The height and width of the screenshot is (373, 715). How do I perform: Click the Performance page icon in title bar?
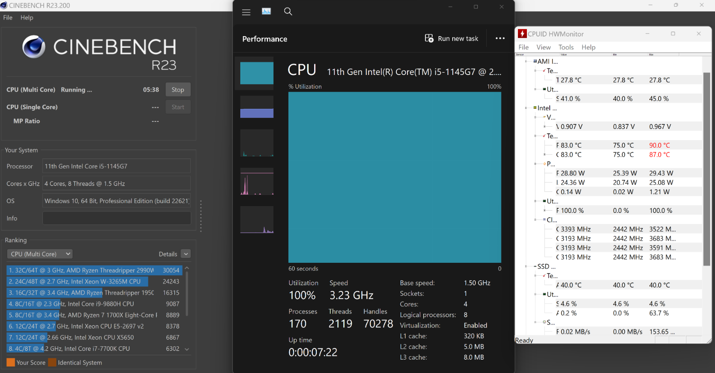(x=266, y=12)
